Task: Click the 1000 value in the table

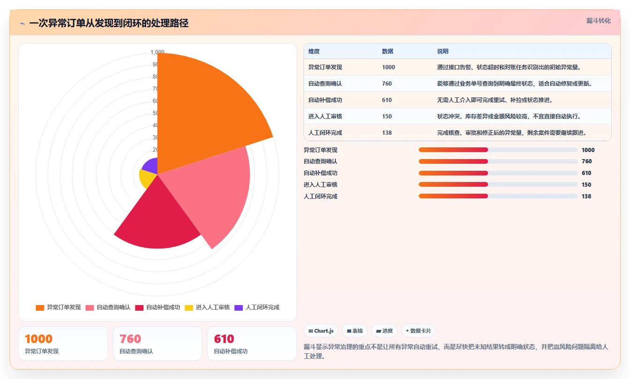Action: click(388, 67)
